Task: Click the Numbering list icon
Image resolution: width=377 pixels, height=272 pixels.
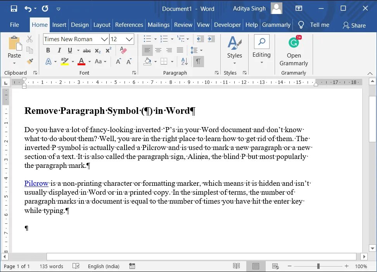Action: pyautogui.click(x=164, y=39)
